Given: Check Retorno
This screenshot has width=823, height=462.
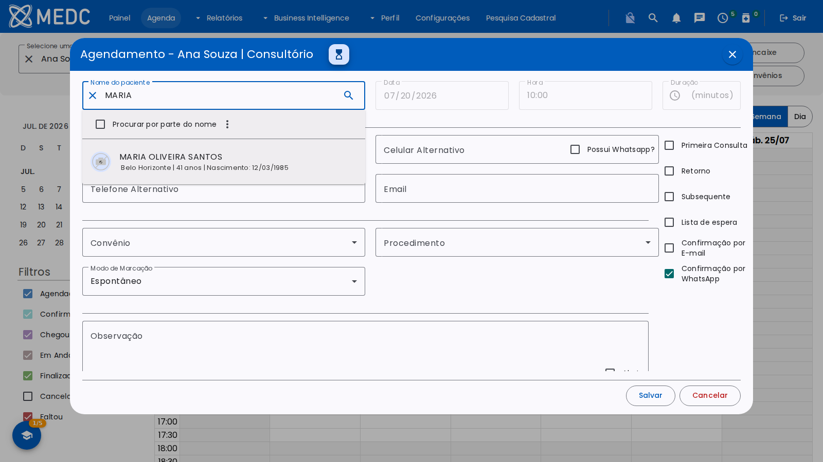Looking at the screenshot, I should [x=669, y=171].
